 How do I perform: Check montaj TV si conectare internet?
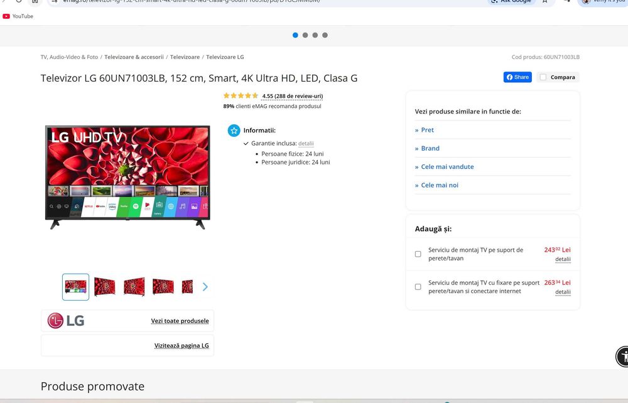418,287
